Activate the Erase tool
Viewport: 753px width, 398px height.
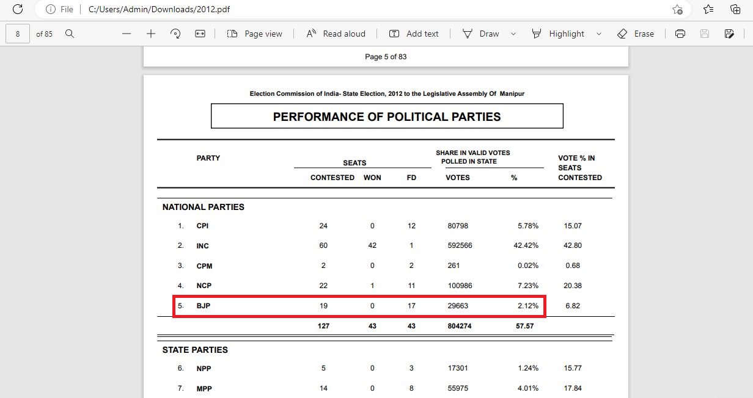coord(636,34)
